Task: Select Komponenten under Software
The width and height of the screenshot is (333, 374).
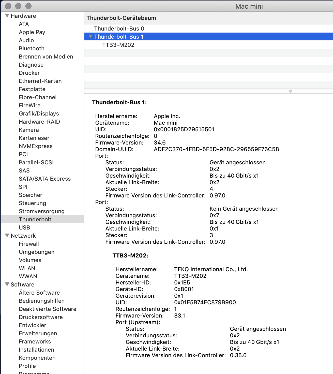Action: [37, 358]
